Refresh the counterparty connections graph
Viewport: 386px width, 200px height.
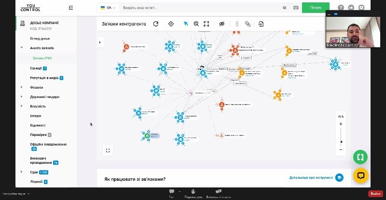156,24
